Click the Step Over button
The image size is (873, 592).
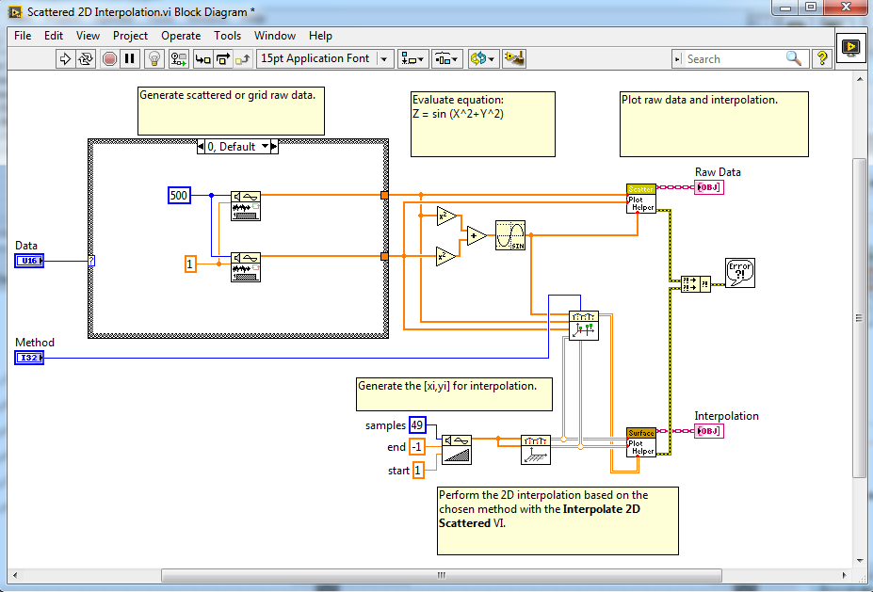(x=222, y=59)
